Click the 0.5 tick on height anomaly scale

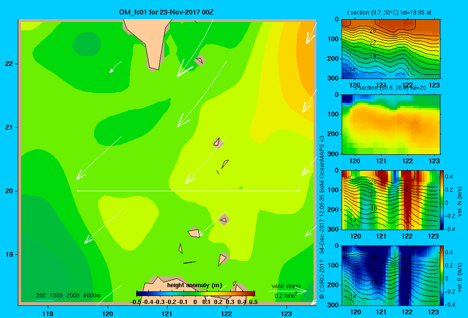point(253,302)
